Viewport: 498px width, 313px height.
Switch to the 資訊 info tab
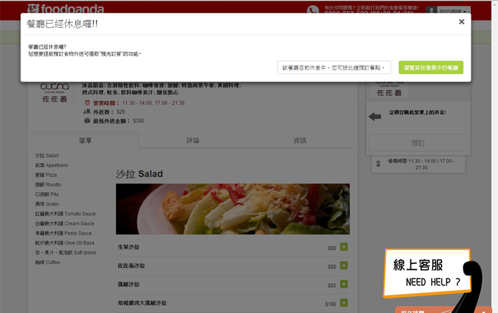[299, 140]
